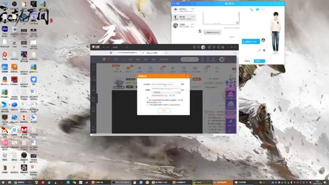Expand the 游戏 dropdown in Huya navigation
The width and height of the screenshot is (329, 185).
pos(146,59)
